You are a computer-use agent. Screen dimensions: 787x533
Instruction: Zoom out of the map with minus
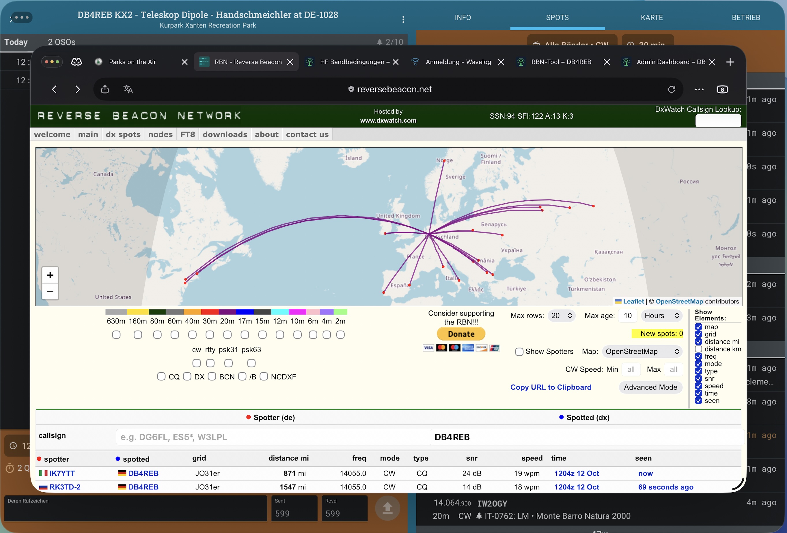[50, 292]
